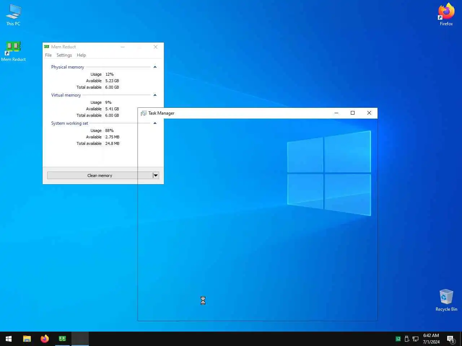Click the Clean memory button

[100, 176]
